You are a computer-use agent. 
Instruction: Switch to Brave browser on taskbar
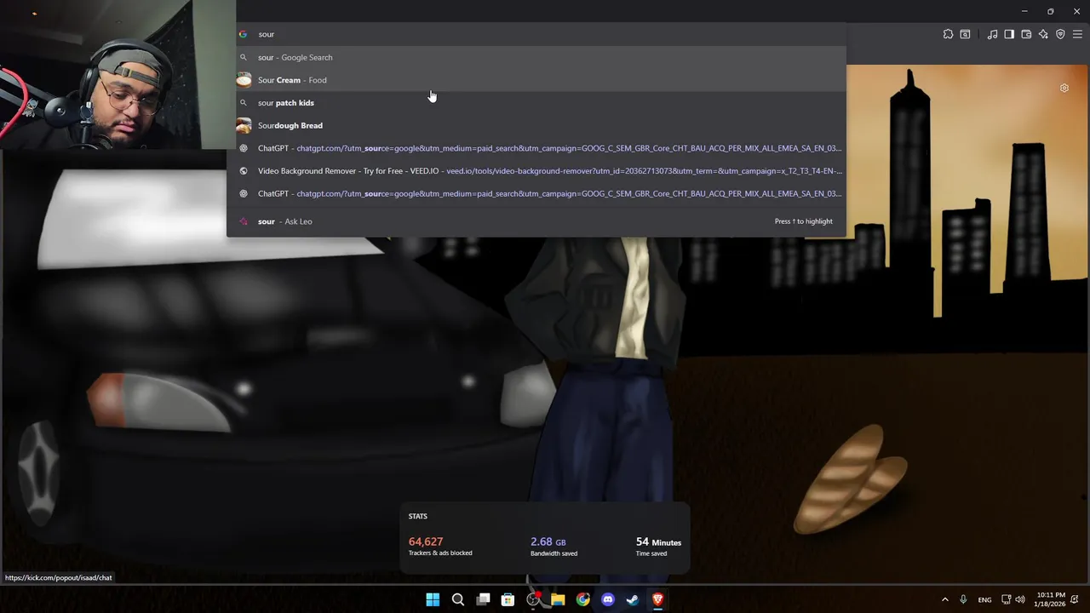(657, 599)
